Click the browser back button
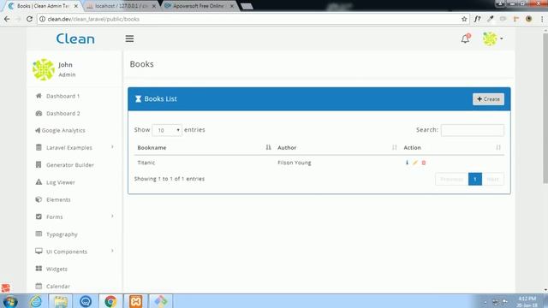The image size is (548, 308). click(7, 19)
